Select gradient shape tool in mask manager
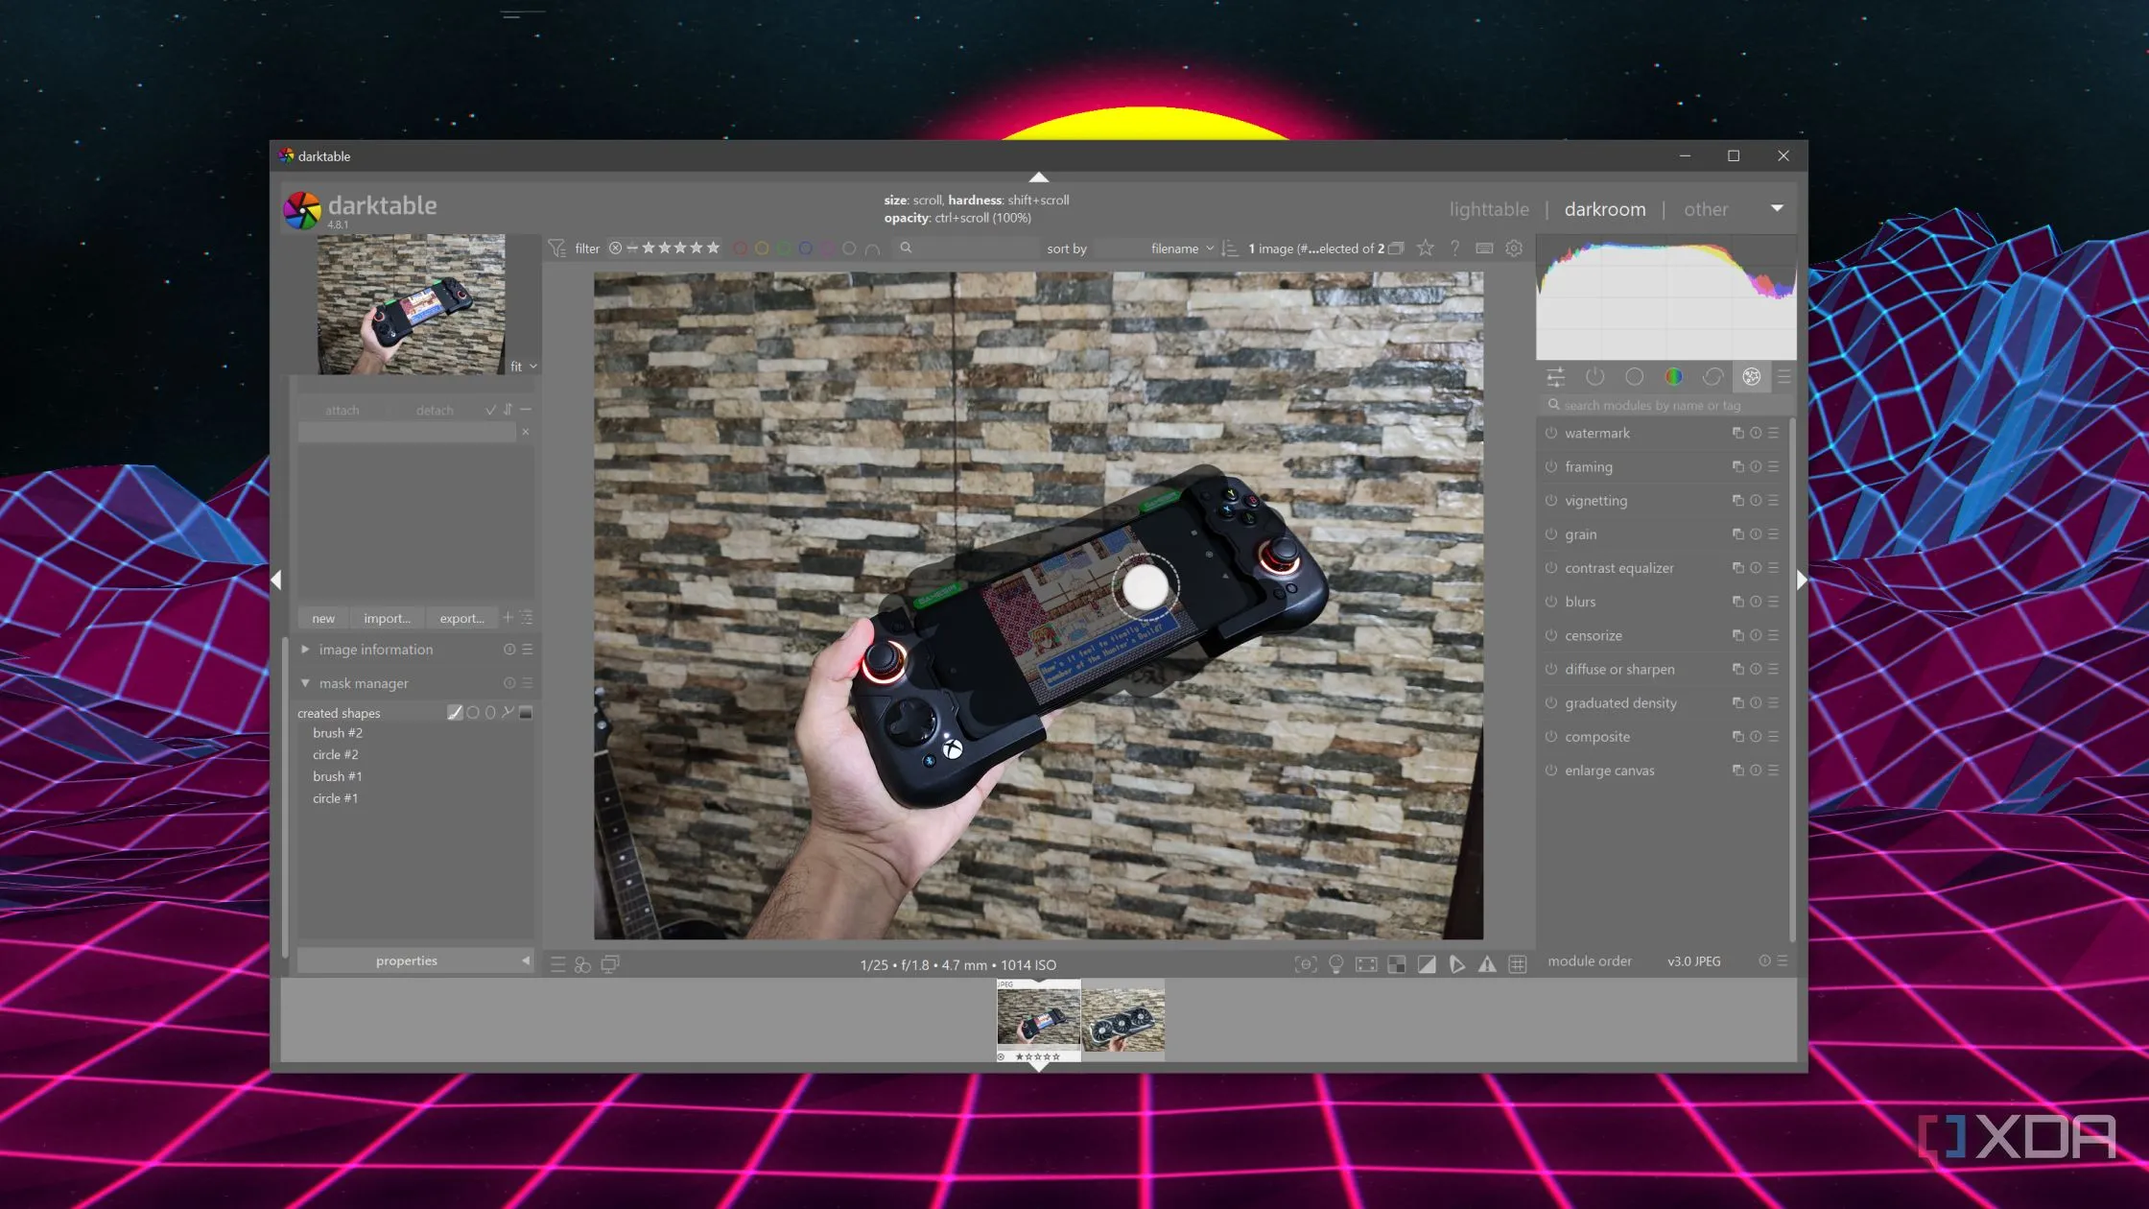The image size is (2149, 1209). click(526, 712)
